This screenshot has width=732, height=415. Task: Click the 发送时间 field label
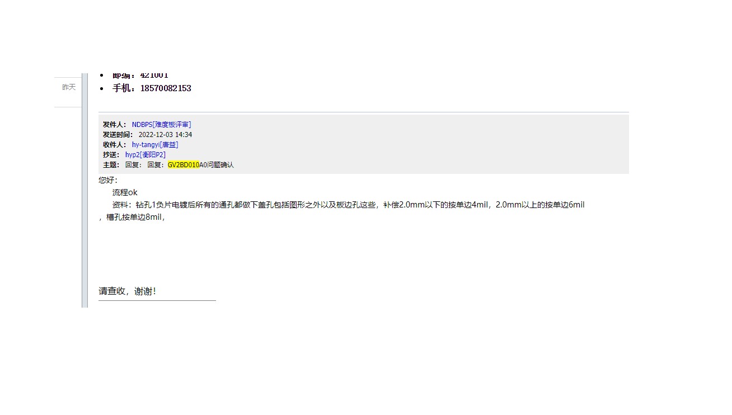click(x=118, y=135)
